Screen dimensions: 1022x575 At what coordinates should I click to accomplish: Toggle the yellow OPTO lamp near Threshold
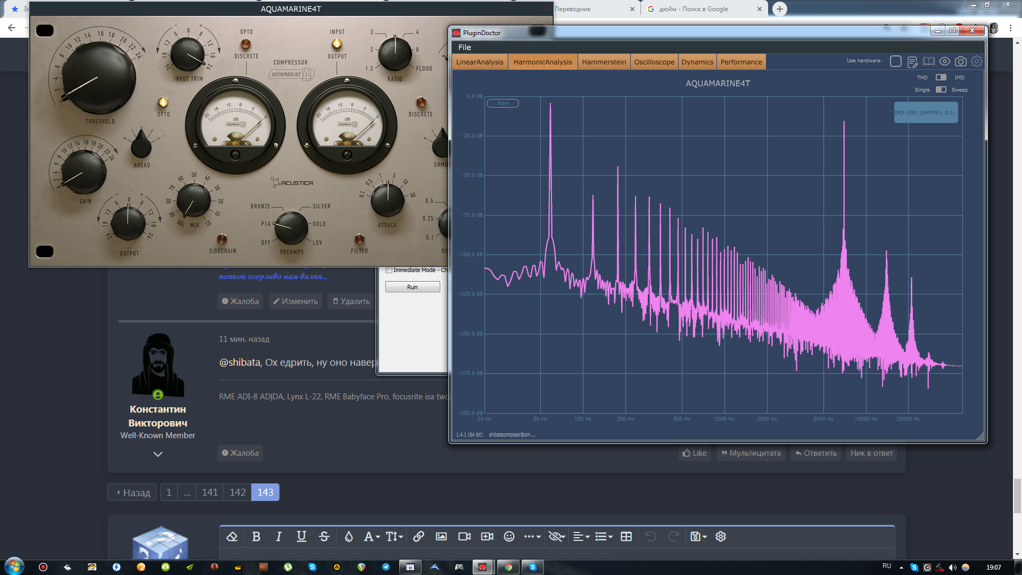tap(163, 102)
